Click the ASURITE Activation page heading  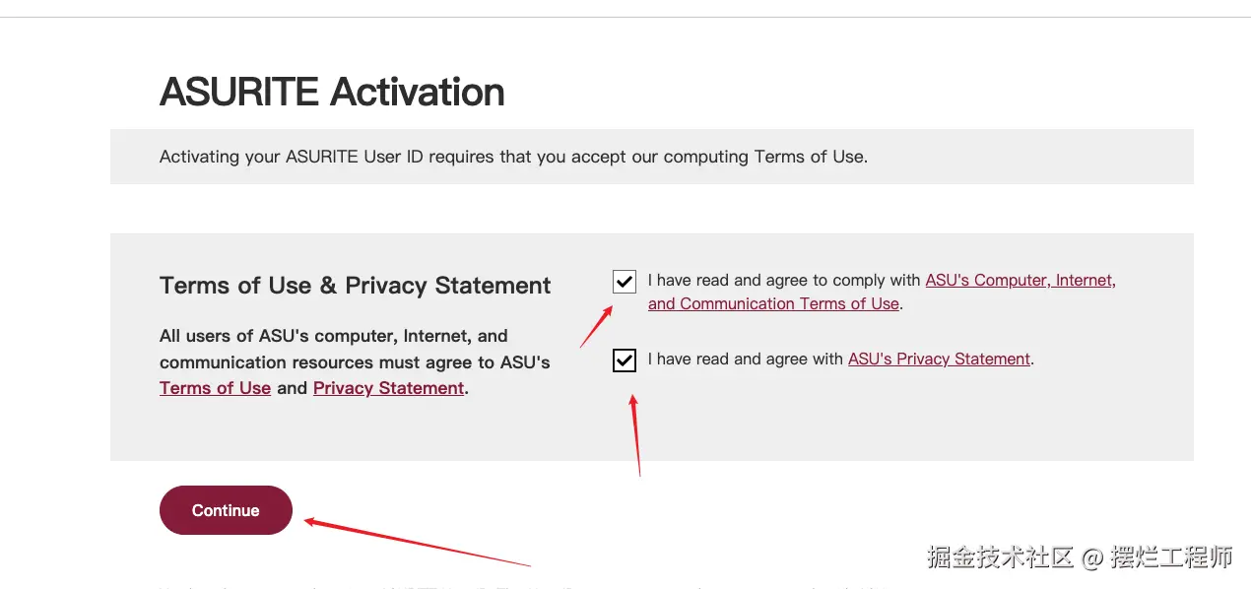[332, 92]
